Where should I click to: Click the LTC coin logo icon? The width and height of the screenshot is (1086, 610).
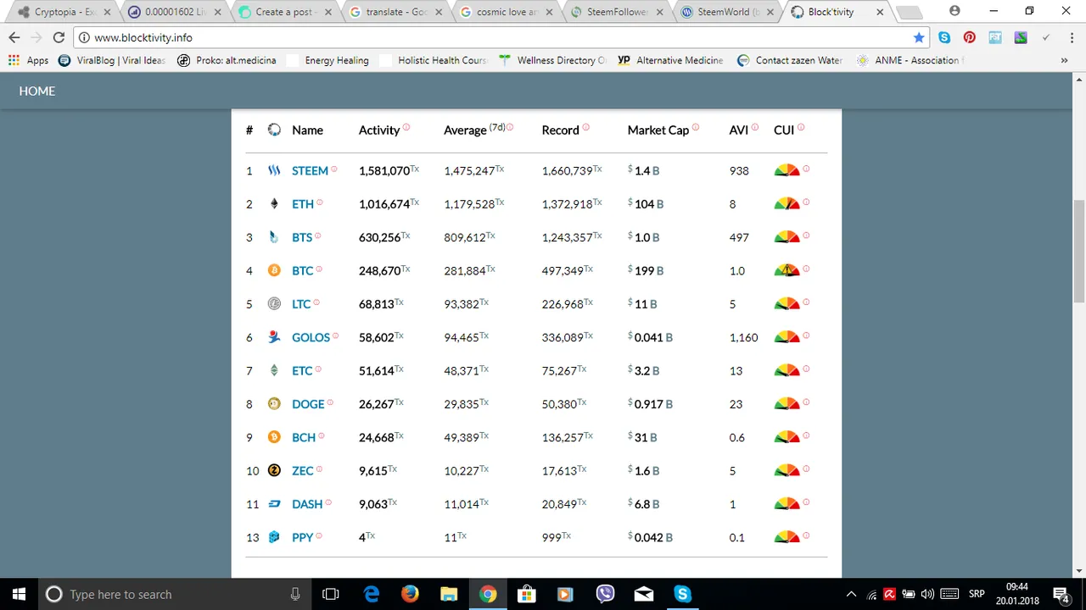274,303
